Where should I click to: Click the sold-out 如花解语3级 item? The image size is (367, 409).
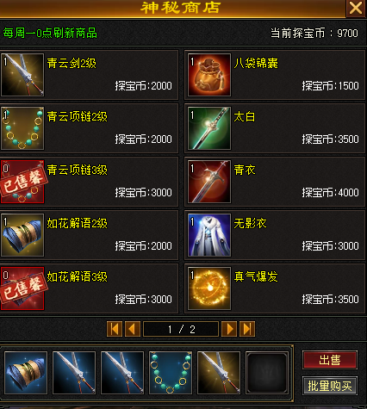[22, 288]
